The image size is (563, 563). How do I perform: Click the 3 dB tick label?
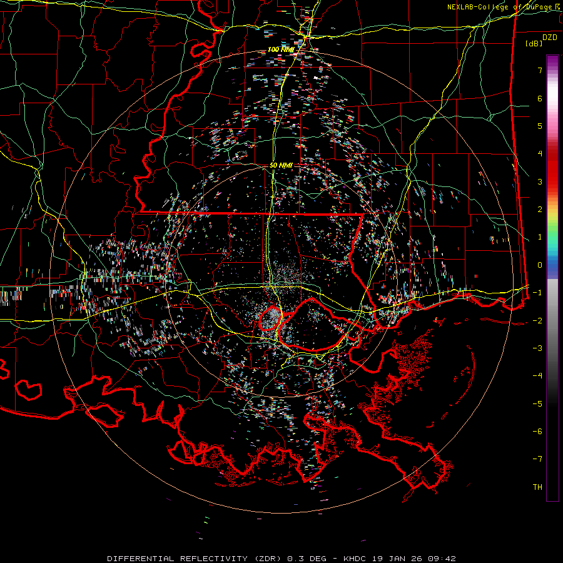(540, 181)
